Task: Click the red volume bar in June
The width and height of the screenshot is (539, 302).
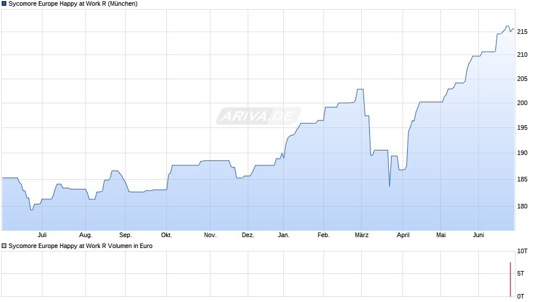Action: (510, 279)
